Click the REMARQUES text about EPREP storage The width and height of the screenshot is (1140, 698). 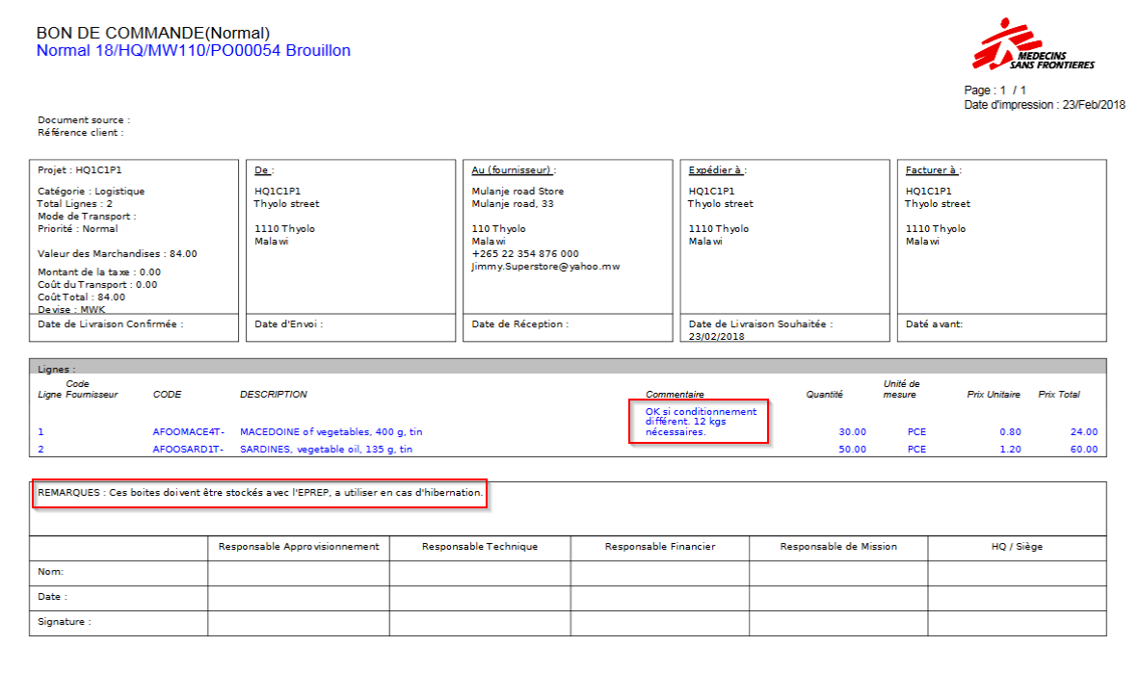click(x=260, y=494)
